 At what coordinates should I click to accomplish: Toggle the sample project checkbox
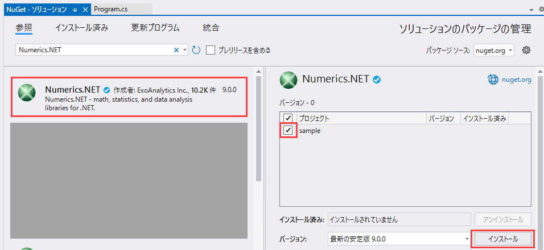click(x=288, y=130)
